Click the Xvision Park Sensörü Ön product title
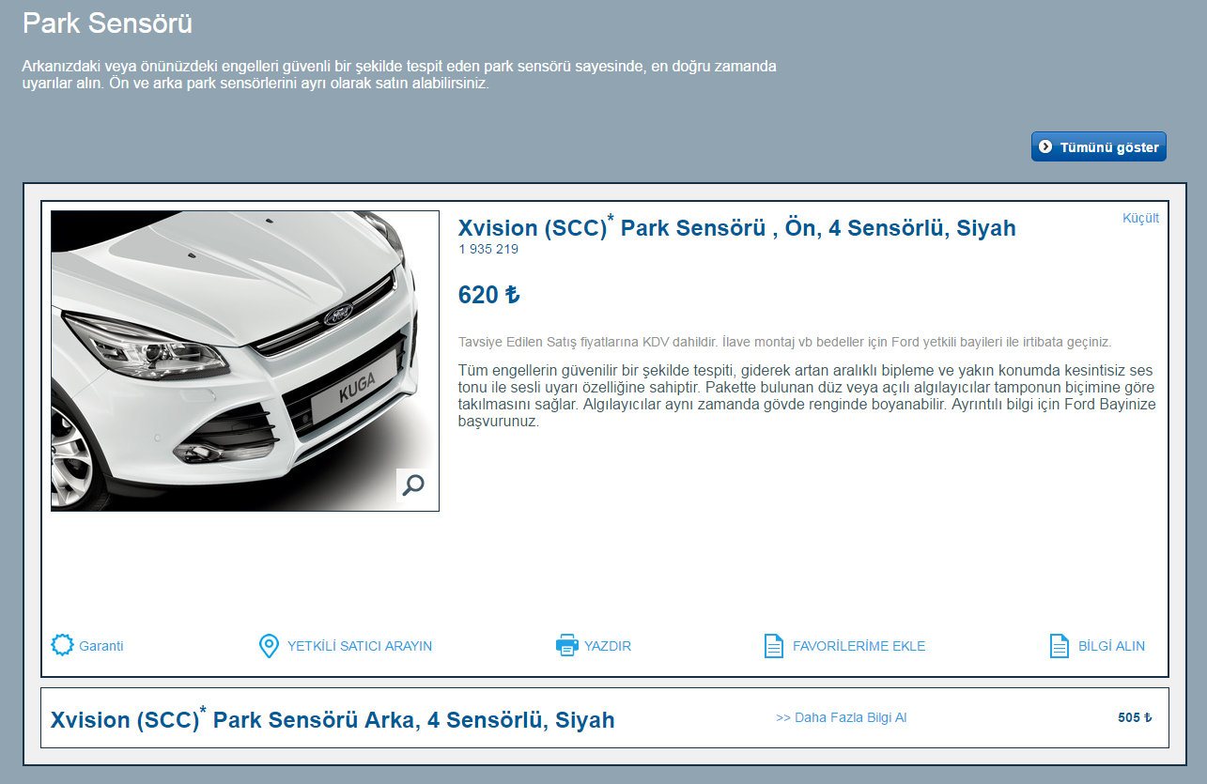The height and width of the screenshot is (784, 1207). click(736, 227)
